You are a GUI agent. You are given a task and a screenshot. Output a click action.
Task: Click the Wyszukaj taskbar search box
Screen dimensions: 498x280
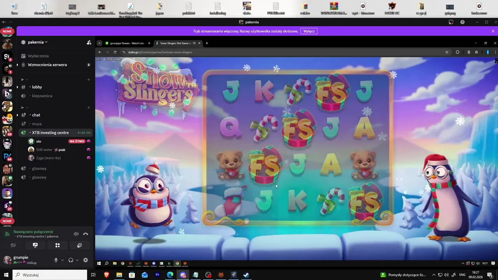(49, 275)
